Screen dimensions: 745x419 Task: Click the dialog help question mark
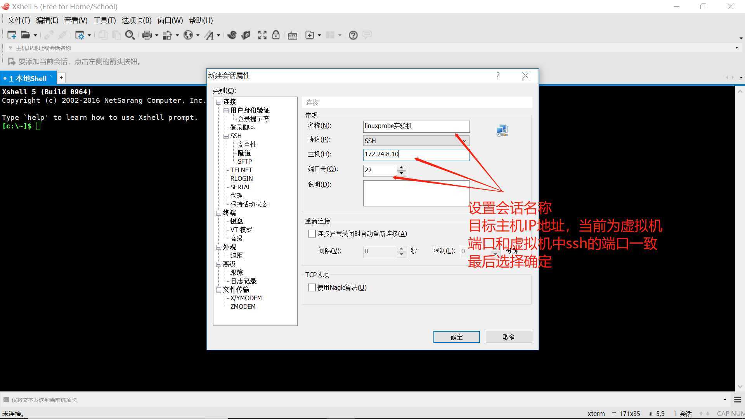498,75
